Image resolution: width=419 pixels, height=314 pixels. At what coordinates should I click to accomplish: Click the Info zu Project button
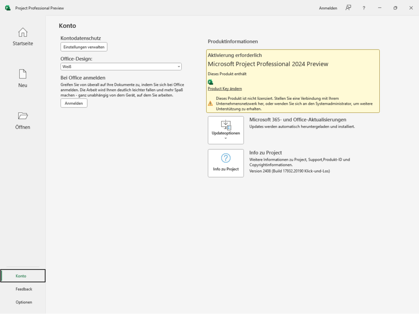(226, 163)
